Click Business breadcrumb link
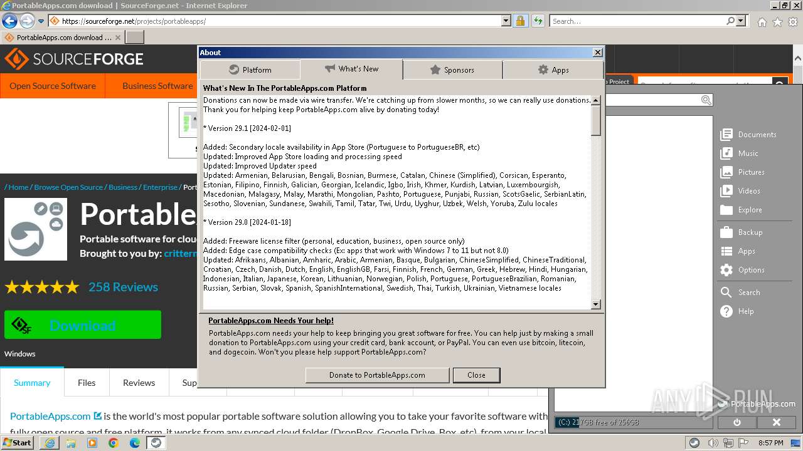The height and width of the screenshot is (451, 803). pyautogui.click(x=123, y=187)
